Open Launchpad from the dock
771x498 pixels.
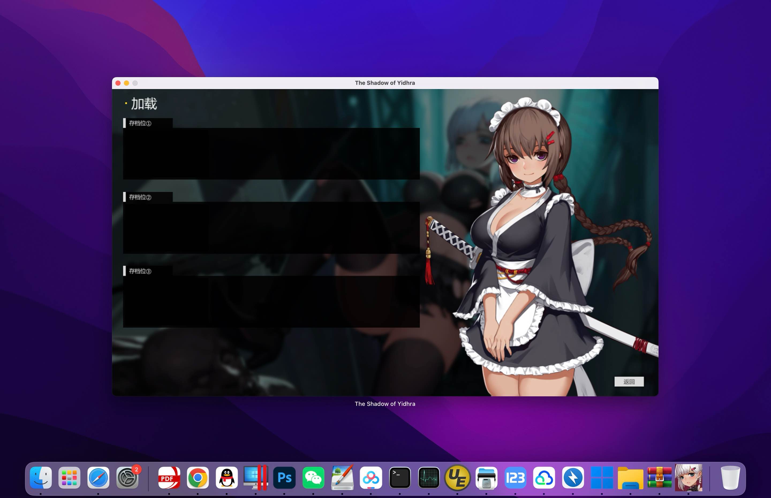pos(69,477)
